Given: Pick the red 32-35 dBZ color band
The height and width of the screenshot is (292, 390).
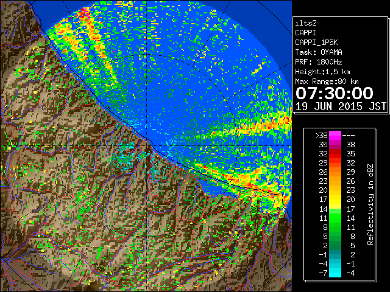Looking at the screenshot, I should coord(335,154).
